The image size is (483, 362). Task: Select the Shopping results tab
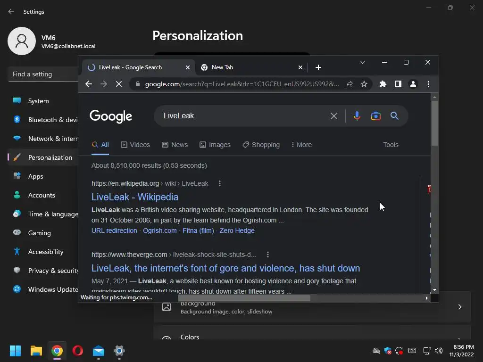pos(261,145)
